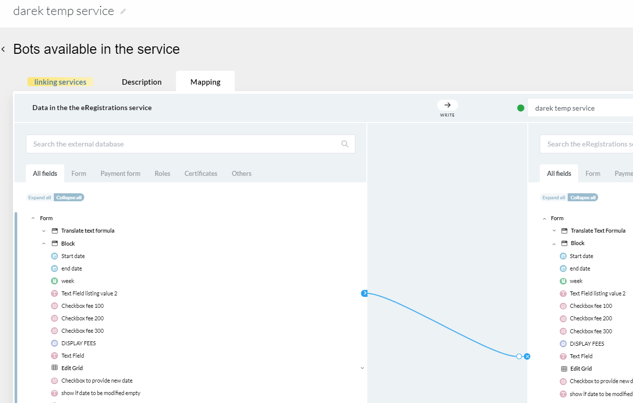The height and width of the screenshot is (403, 633).
Task: Switch to left Form tab
Action: (79, 173)
